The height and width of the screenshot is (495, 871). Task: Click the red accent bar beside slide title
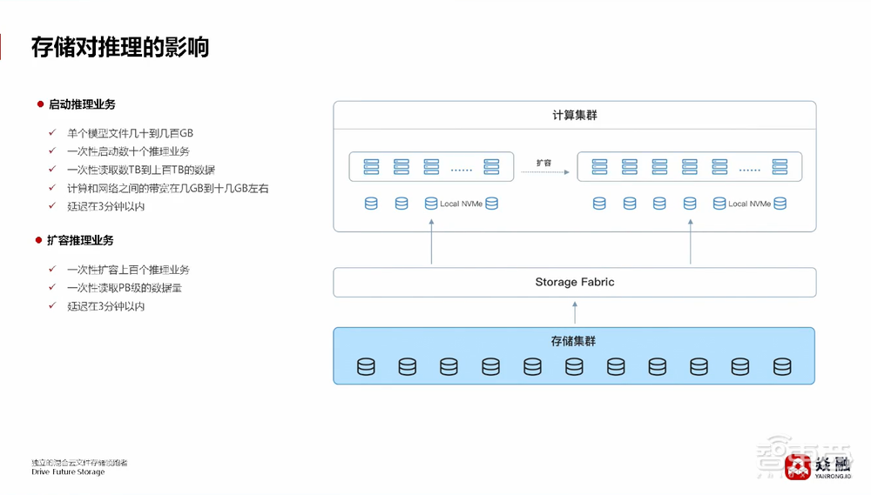pyautogui.click(x=2, y=46)
